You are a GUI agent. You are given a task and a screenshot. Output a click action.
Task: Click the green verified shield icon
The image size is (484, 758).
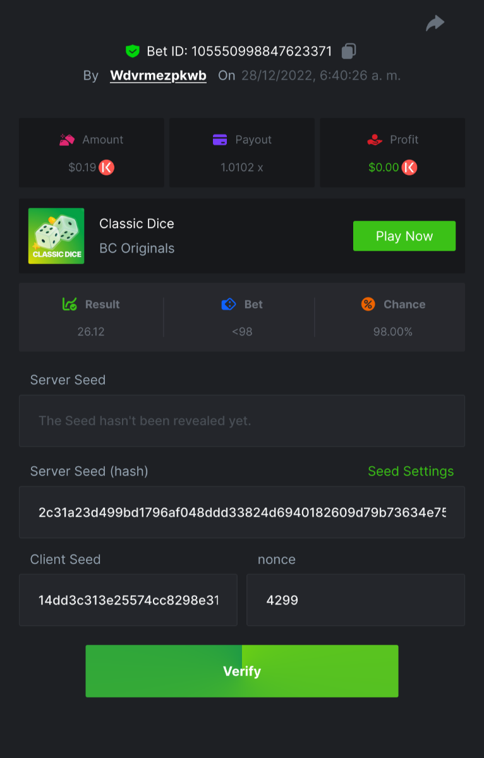pos(132,51)
